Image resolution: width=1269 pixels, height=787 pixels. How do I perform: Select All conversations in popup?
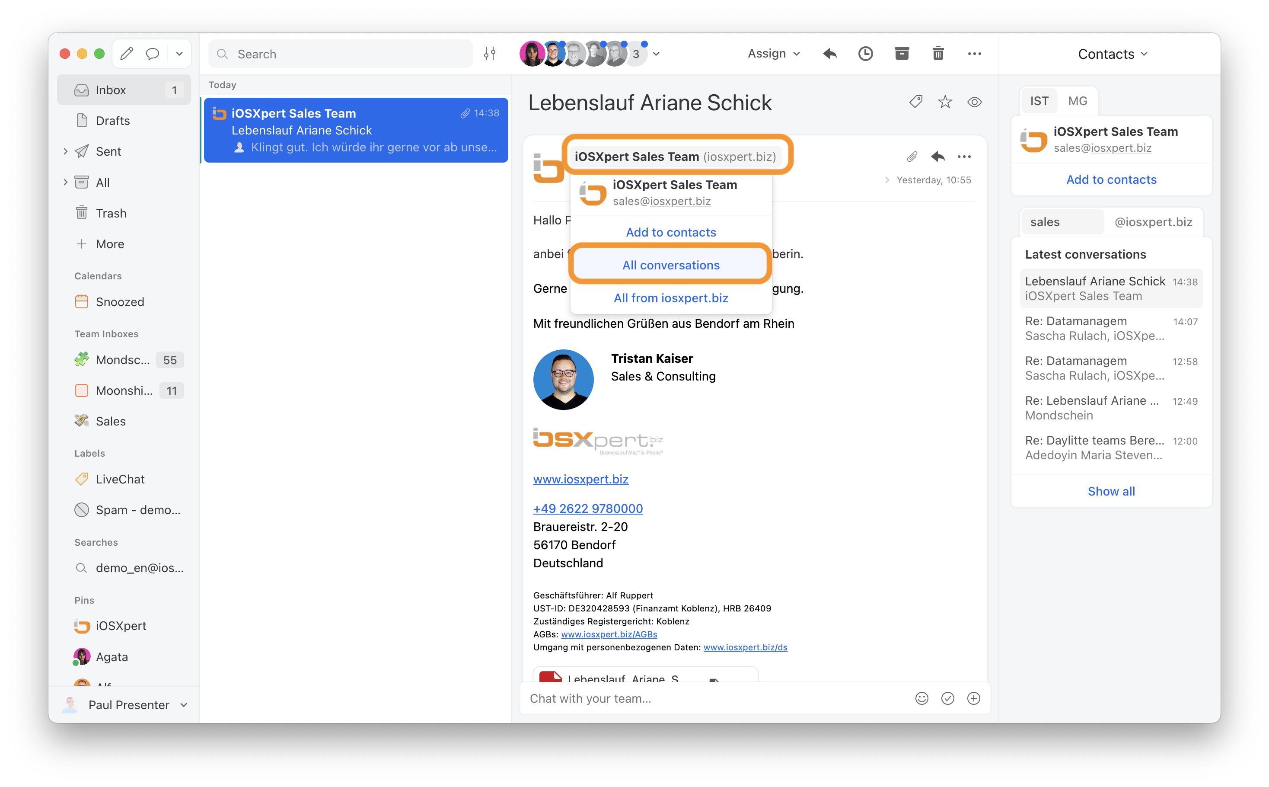point(671,265)
